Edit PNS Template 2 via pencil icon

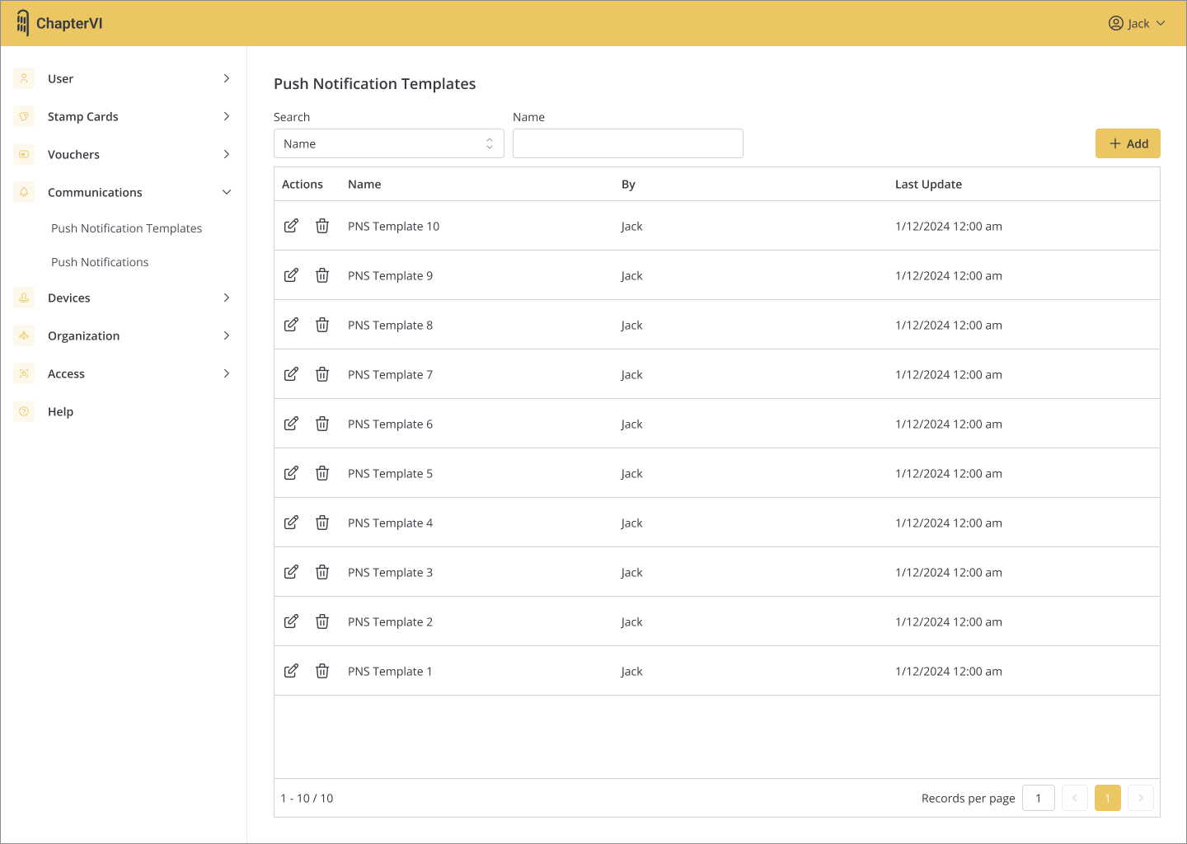(291, 621)
